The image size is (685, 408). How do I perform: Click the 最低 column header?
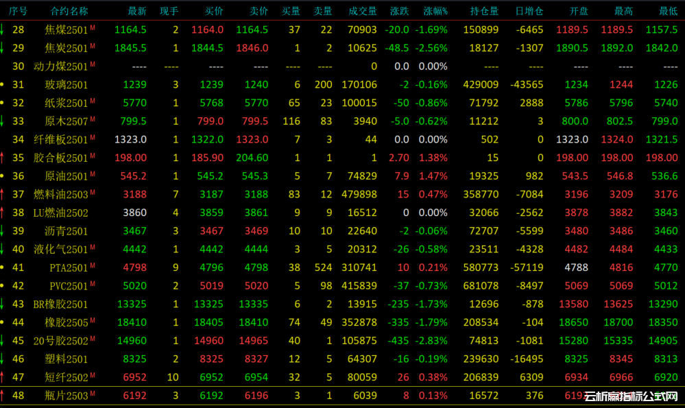coord(669,11)
